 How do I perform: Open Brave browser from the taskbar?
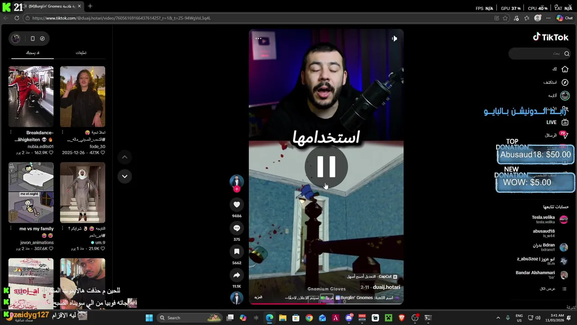tap(402, 318)
